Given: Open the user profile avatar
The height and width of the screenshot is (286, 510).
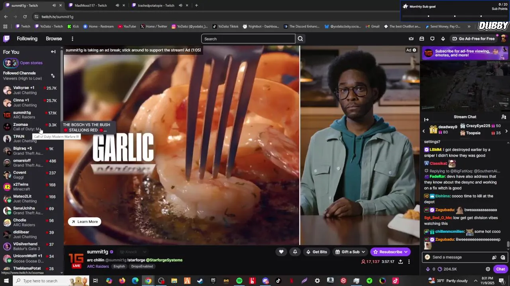Looking at the screenshot, I should pos(503,39).
